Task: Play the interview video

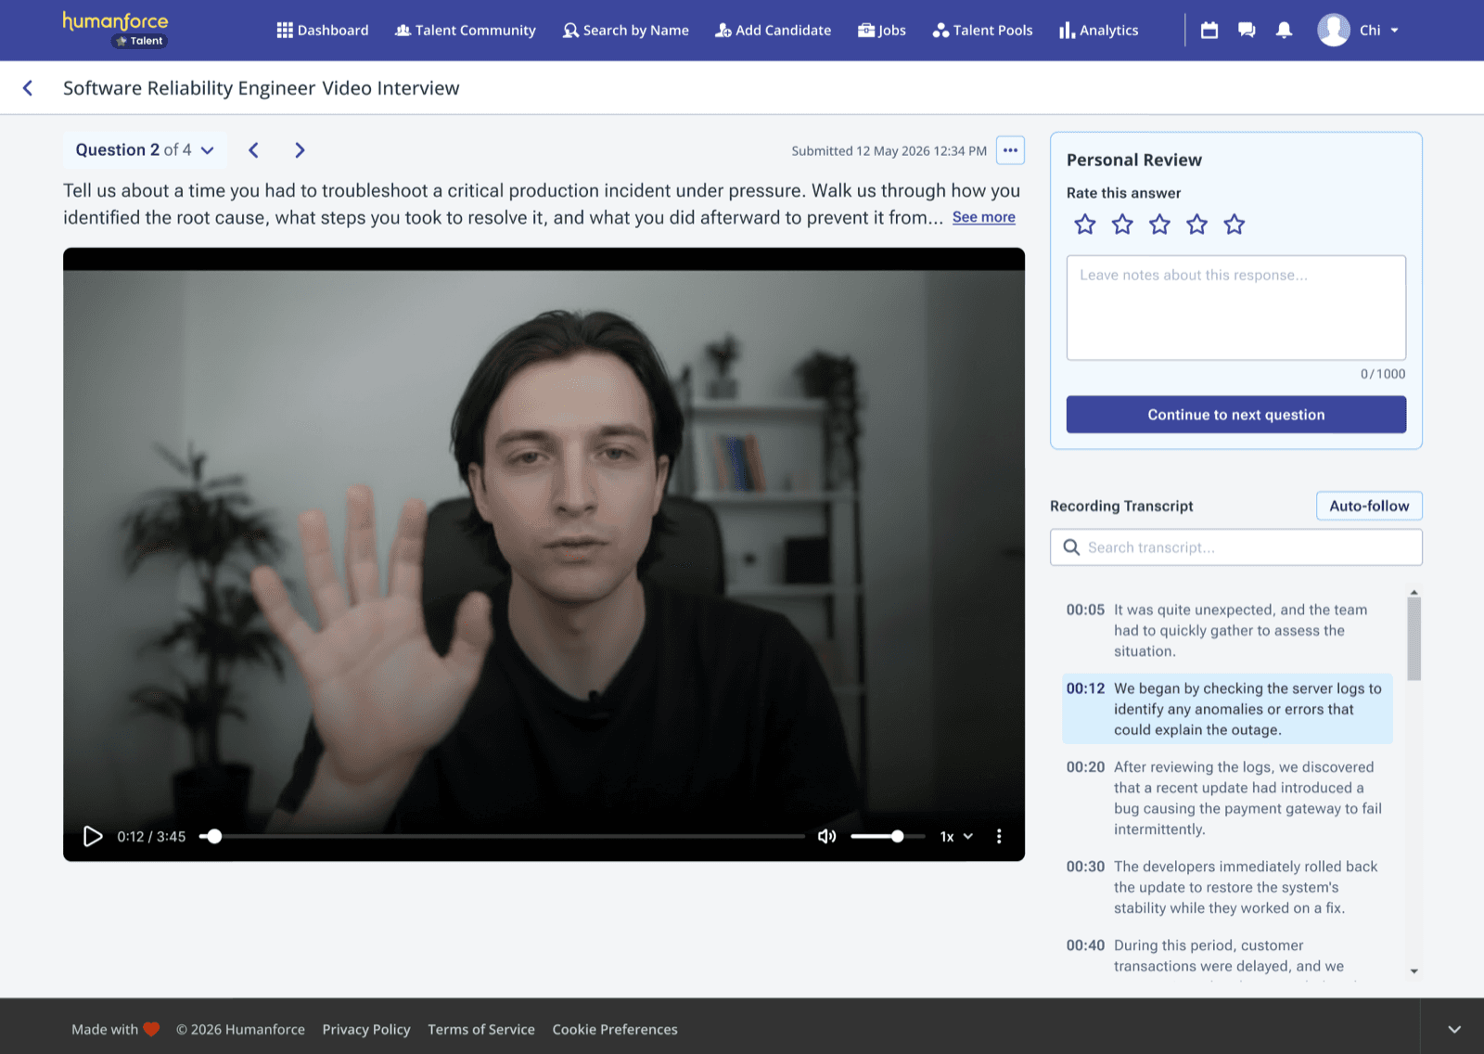Action: pyautogui.click(x=93, y=836)
